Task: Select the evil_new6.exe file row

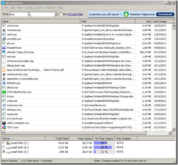Action: (87, 118)
